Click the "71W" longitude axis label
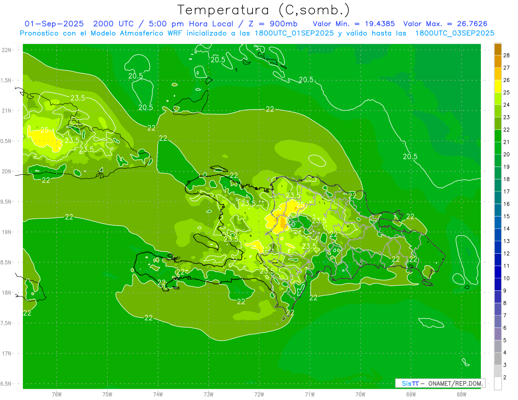This screenshot has height=400, width=518. pos(310,394)
